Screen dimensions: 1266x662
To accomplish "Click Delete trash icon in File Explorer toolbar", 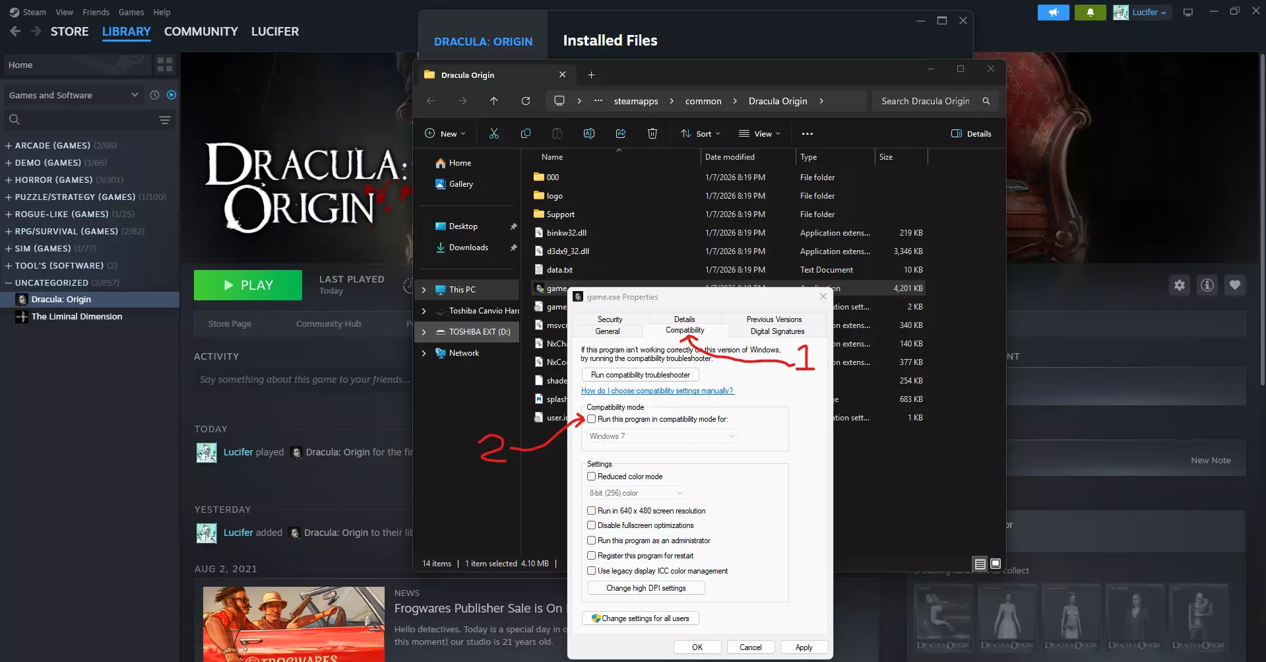I will [x=652, y=133].
